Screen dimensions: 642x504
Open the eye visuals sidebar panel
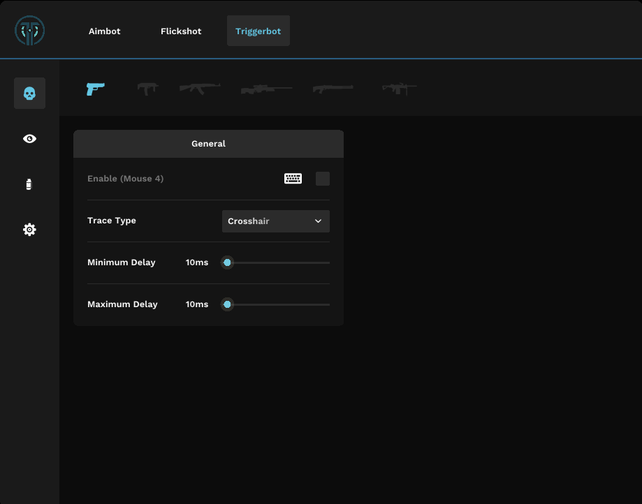point(29,138)
